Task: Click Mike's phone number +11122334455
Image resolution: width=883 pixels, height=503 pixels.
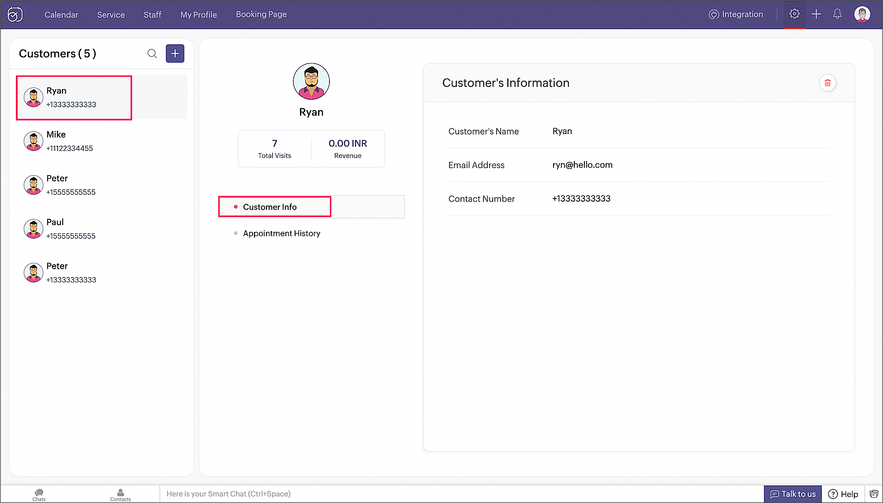Action: tap(70, 148)
